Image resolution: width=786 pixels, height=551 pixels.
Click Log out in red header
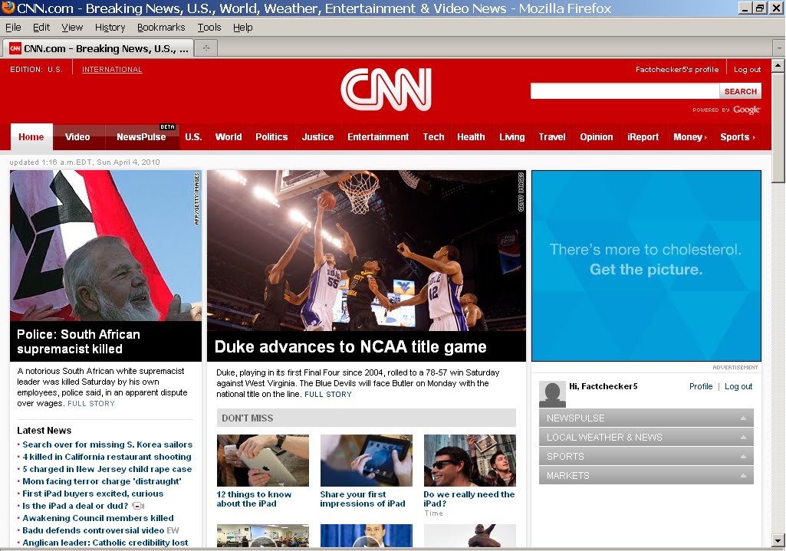(747, 69)
